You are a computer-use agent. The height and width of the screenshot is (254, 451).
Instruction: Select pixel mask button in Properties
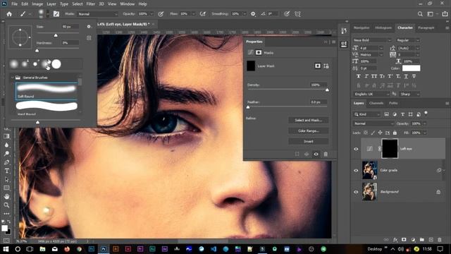point(318,66)
